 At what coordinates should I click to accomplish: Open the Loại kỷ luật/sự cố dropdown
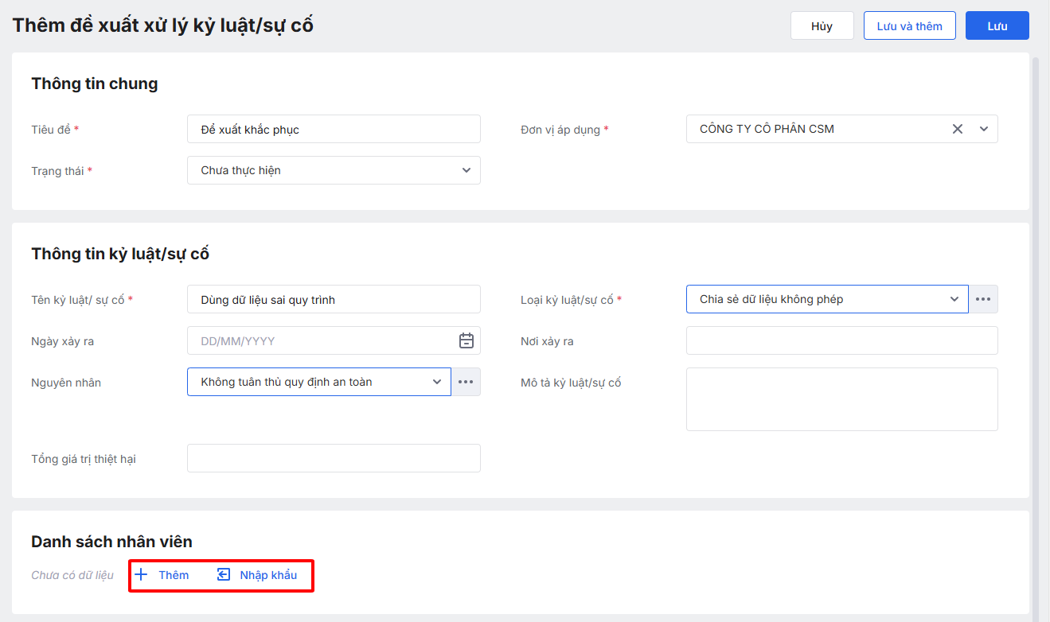[954, 299]
